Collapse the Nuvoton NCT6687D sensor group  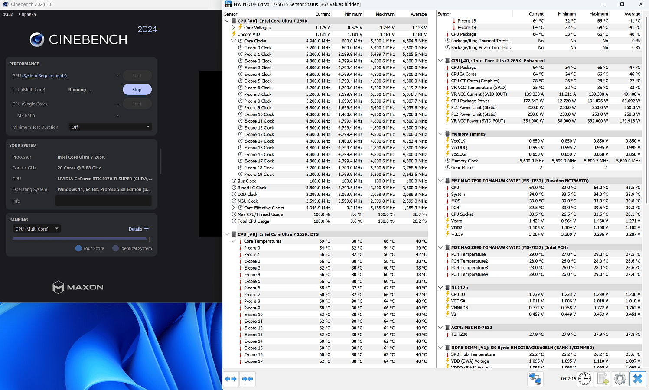[x=440, y=181]
